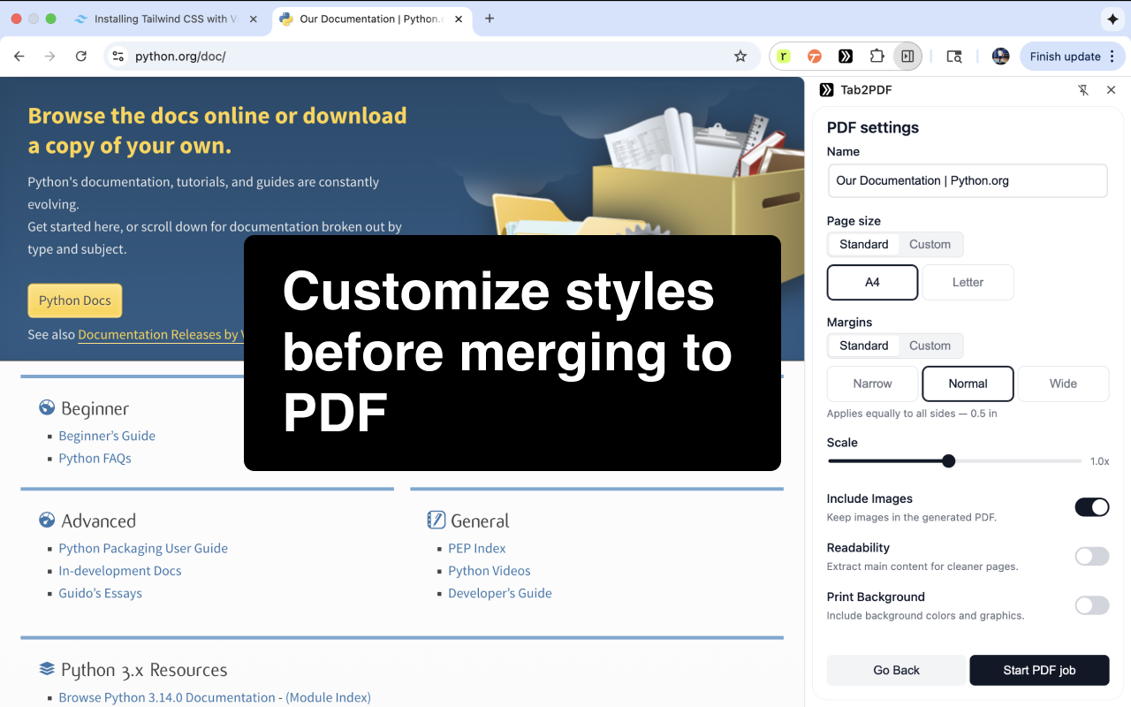
Task: Click the 'r' extension icon
Action: [784, 56]
